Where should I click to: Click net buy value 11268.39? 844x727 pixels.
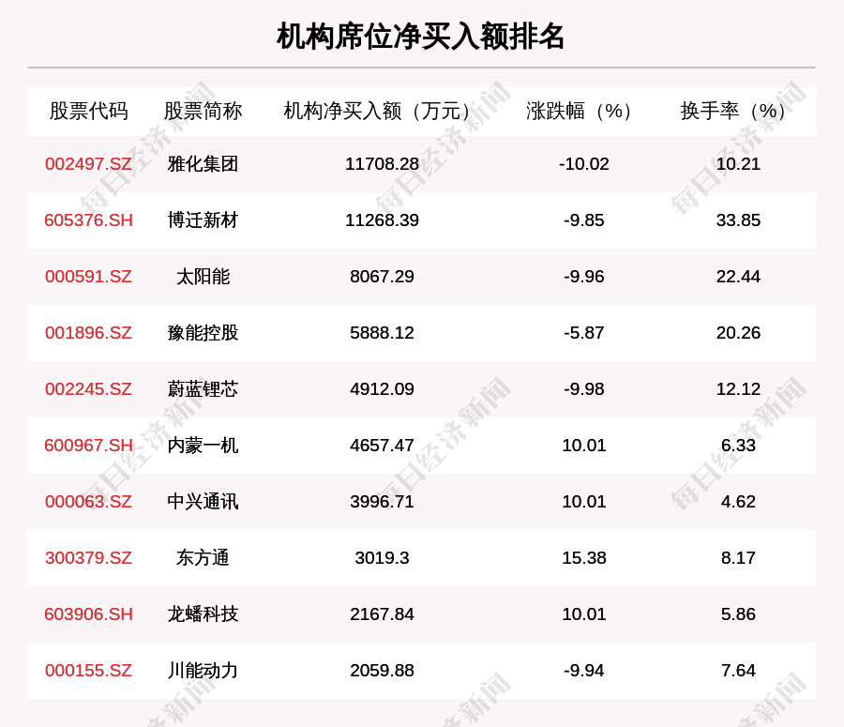(x=382, y=220)
